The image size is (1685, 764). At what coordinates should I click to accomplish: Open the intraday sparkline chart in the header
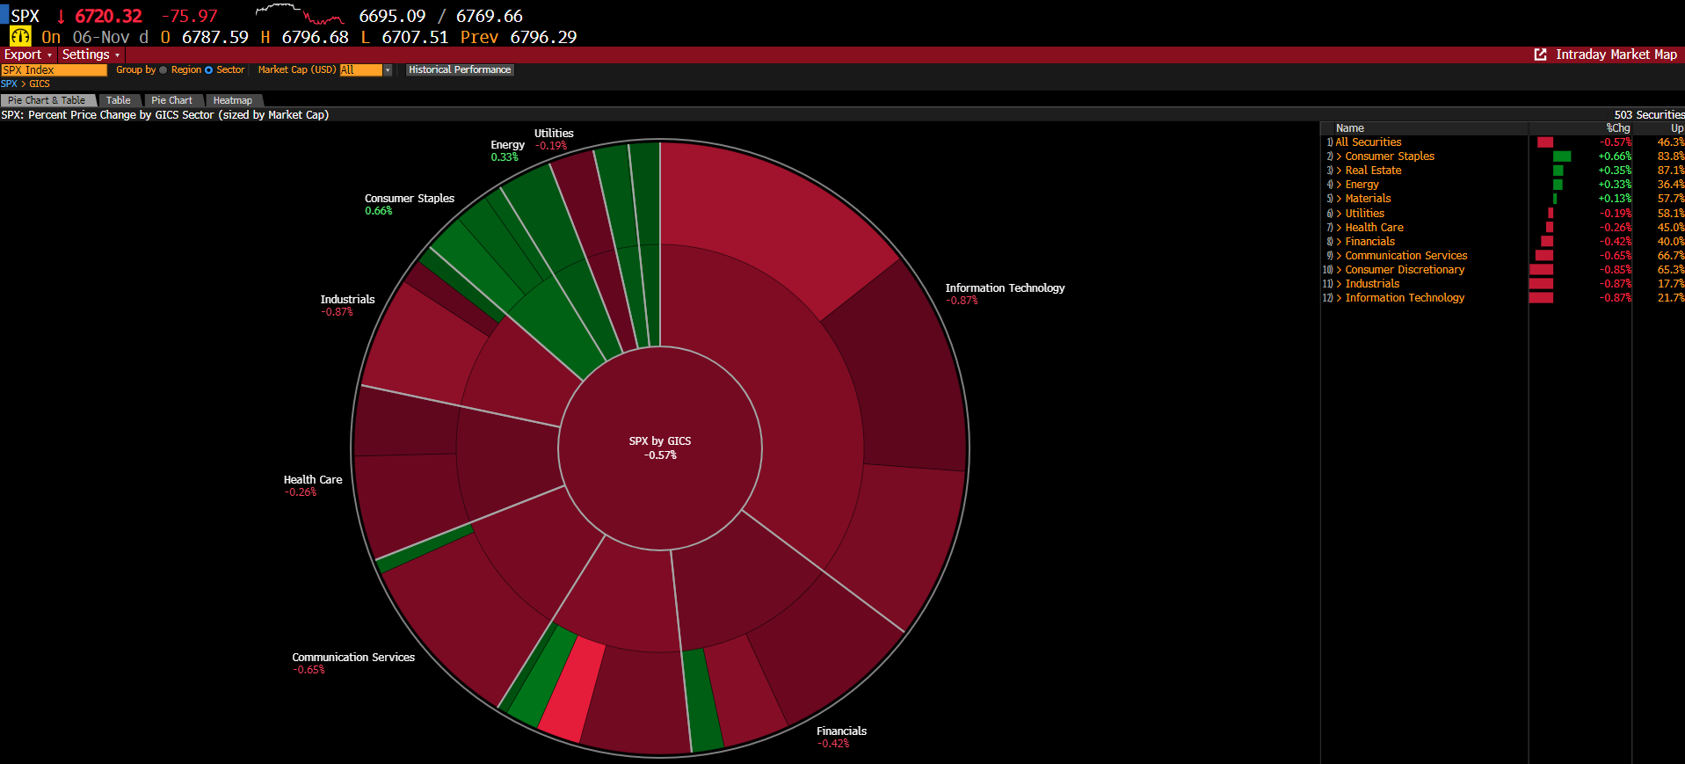pyautogui.click(x=300, y=13)
